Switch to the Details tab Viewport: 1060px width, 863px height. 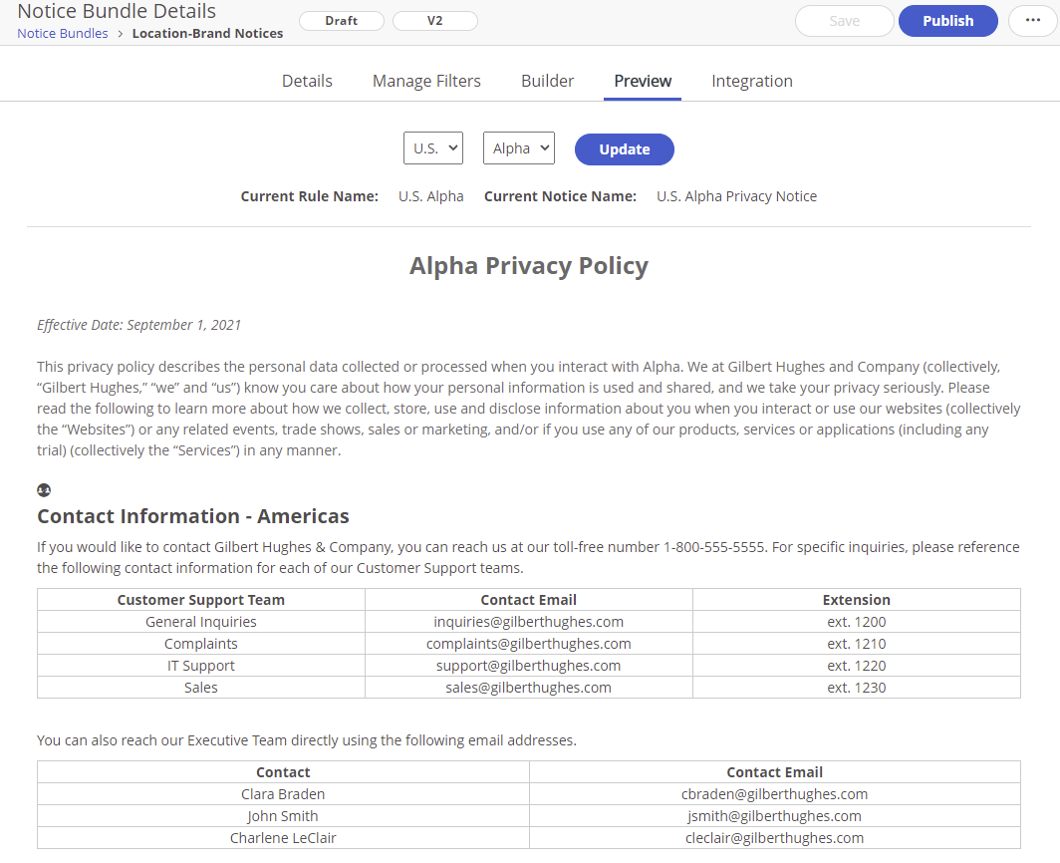(307, 81)
